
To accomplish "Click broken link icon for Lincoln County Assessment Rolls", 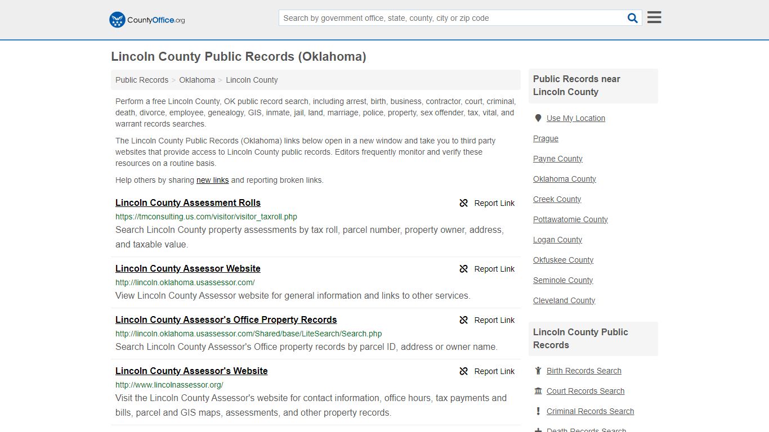I will (464, 203).
